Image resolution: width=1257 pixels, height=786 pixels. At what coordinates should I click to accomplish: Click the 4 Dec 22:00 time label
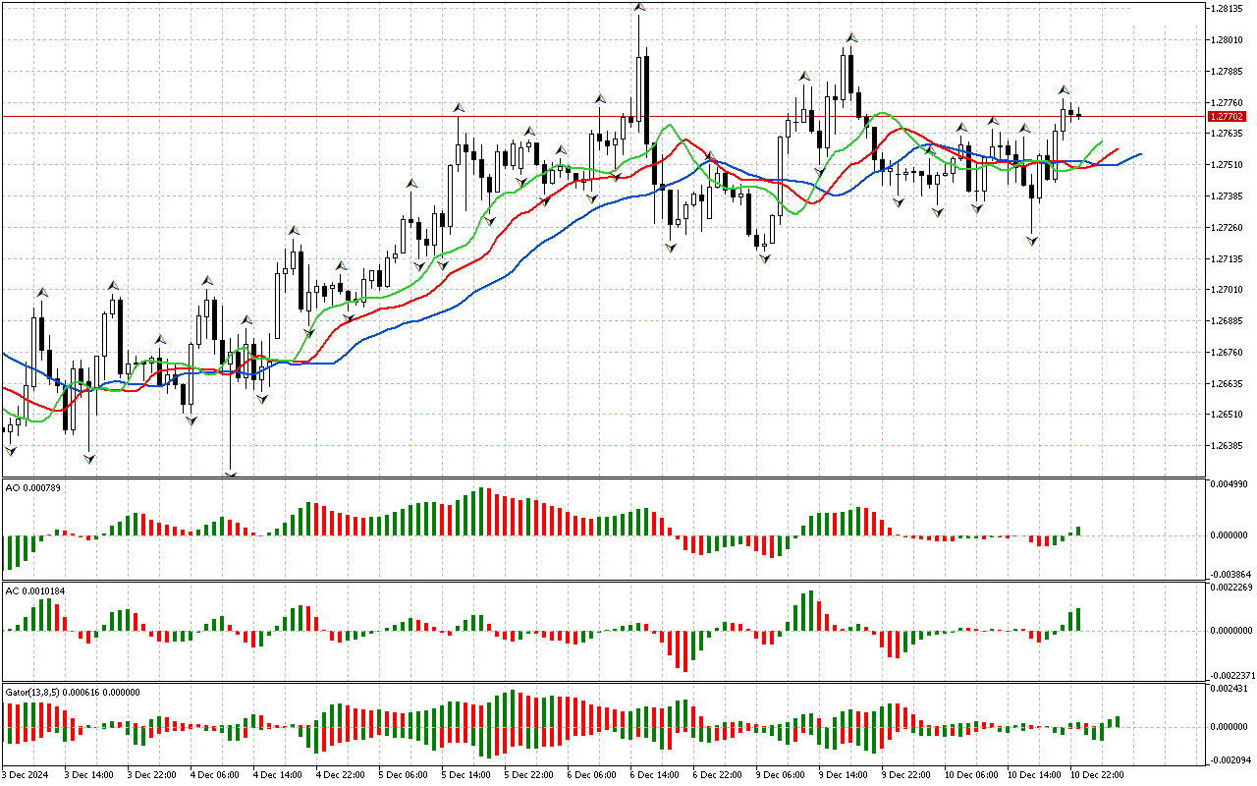(342, 774)
